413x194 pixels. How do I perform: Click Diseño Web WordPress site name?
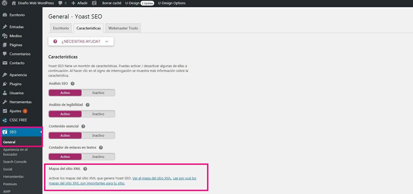pos(36,3)
